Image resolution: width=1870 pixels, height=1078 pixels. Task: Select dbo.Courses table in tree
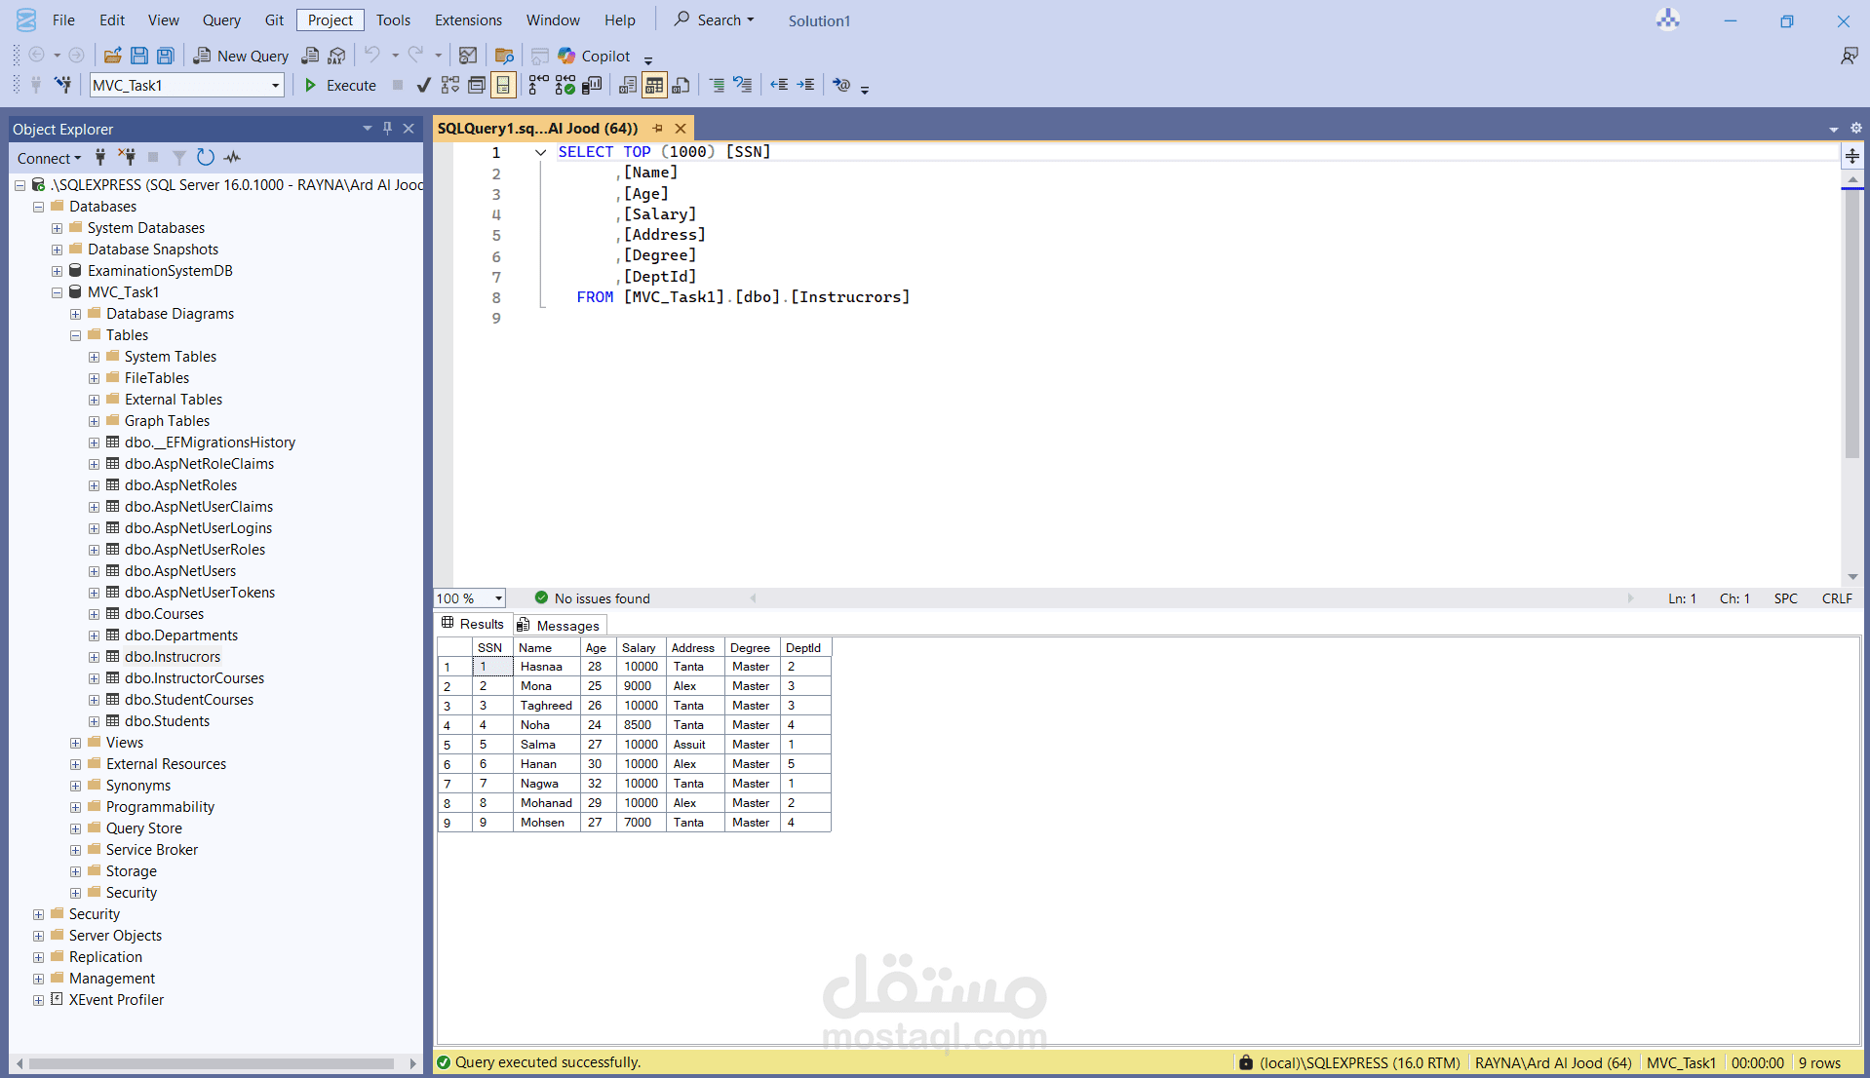pyautogui.click(x=164, y=614)
